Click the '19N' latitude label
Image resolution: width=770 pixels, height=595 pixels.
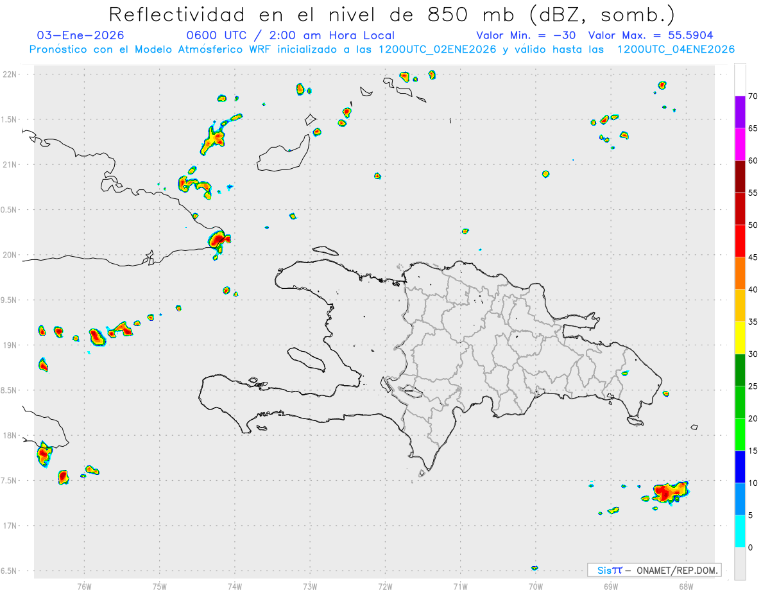[11, 345]
